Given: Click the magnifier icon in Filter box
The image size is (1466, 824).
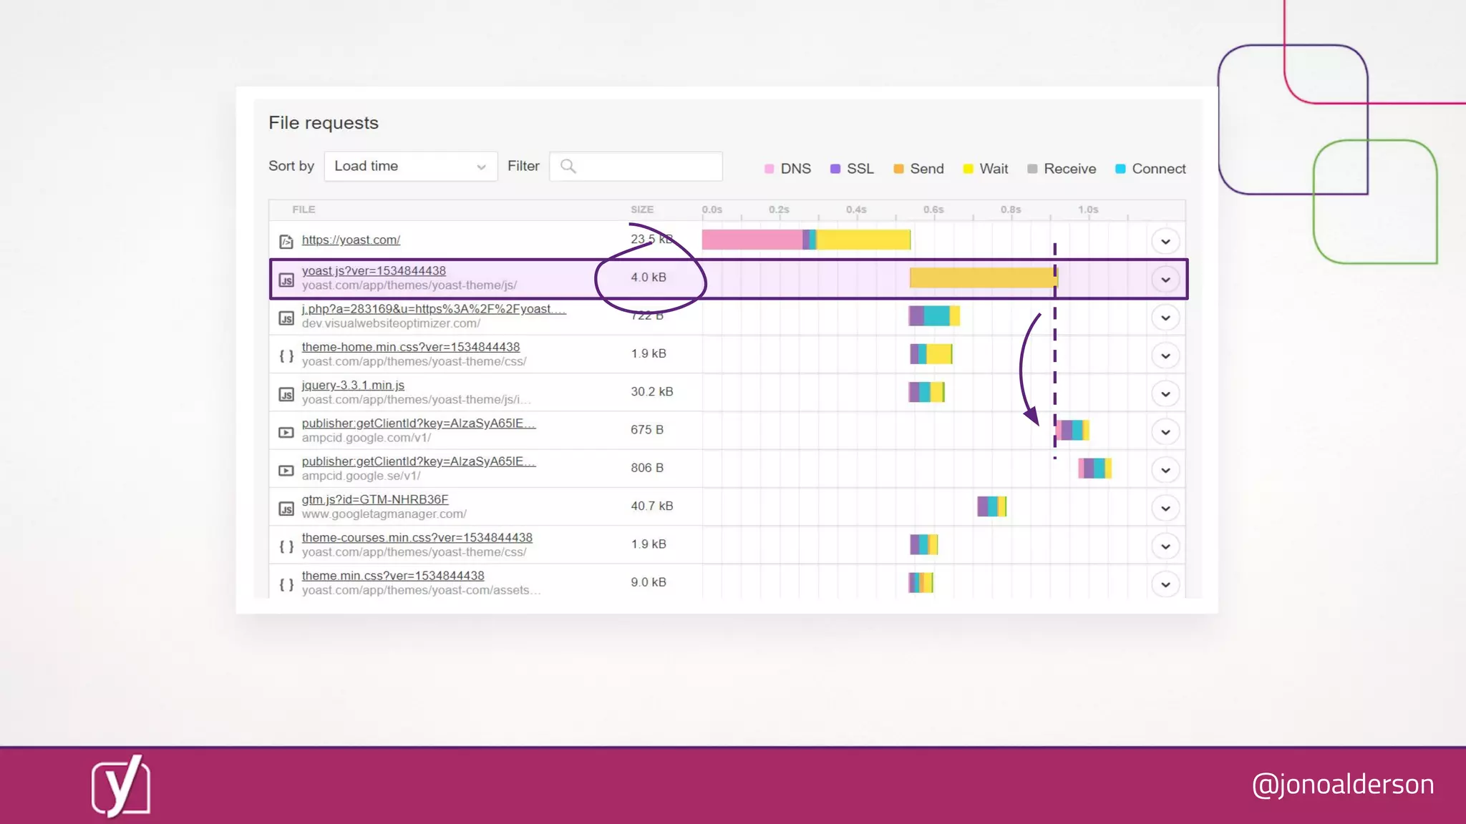Looking at the screenshot, I should [x=568, y=167].
